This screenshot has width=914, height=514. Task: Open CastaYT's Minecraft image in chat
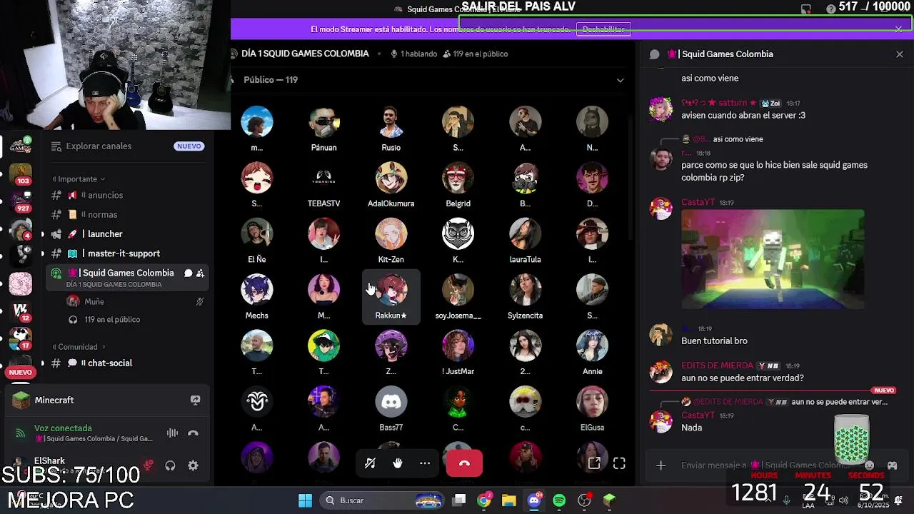click(773, 259)
